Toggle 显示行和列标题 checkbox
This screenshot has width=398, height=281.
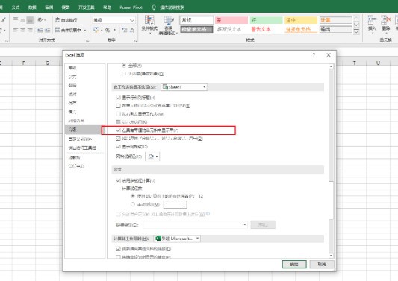click(x=118, y=98)
